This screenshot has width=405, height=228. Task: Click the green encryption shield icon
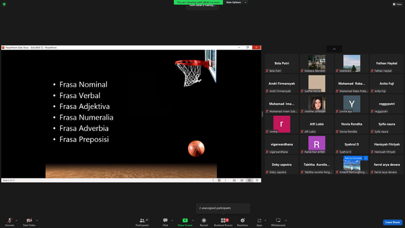4,4
